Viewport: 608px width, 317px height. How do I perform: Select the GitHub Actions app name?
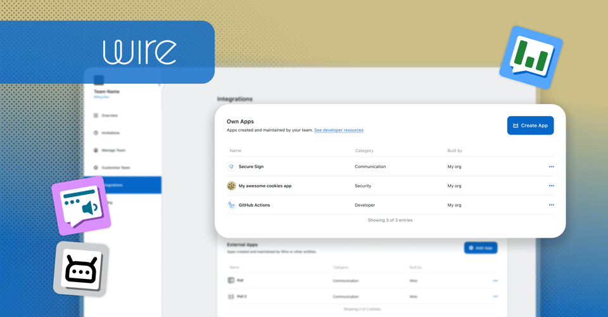tap(254, 205)
